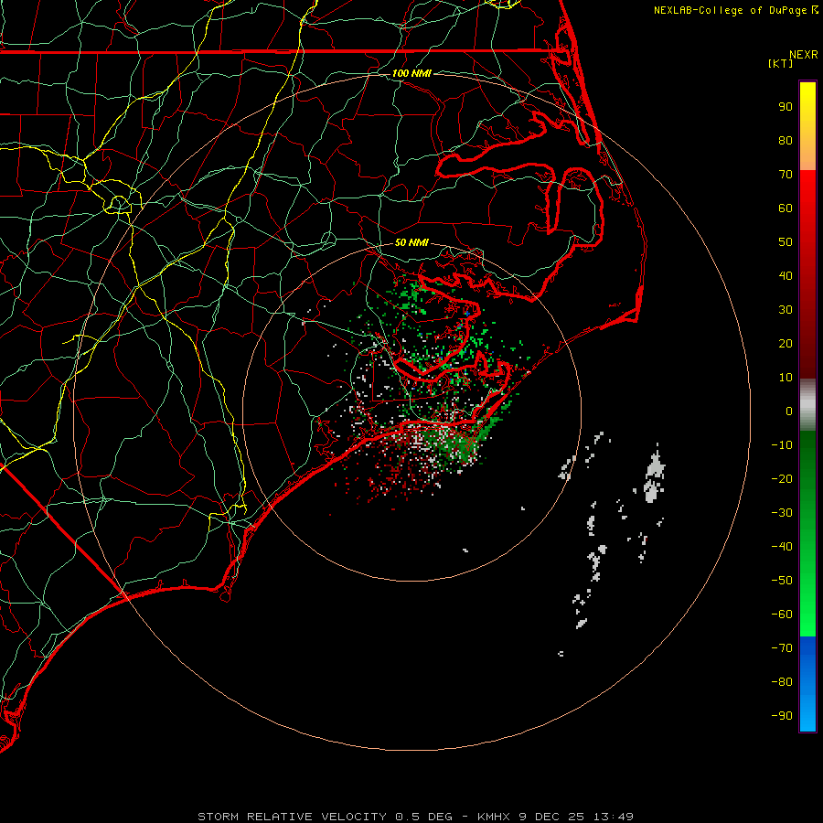Click the 10 value on velocity scale
823x823 pixels.
click(786, 378)
